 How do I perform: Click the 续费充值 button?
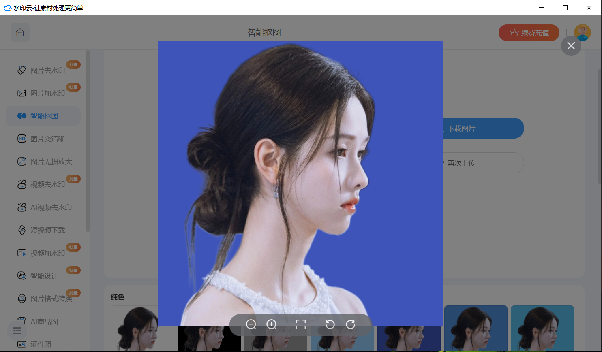click(x=529, y=33)
